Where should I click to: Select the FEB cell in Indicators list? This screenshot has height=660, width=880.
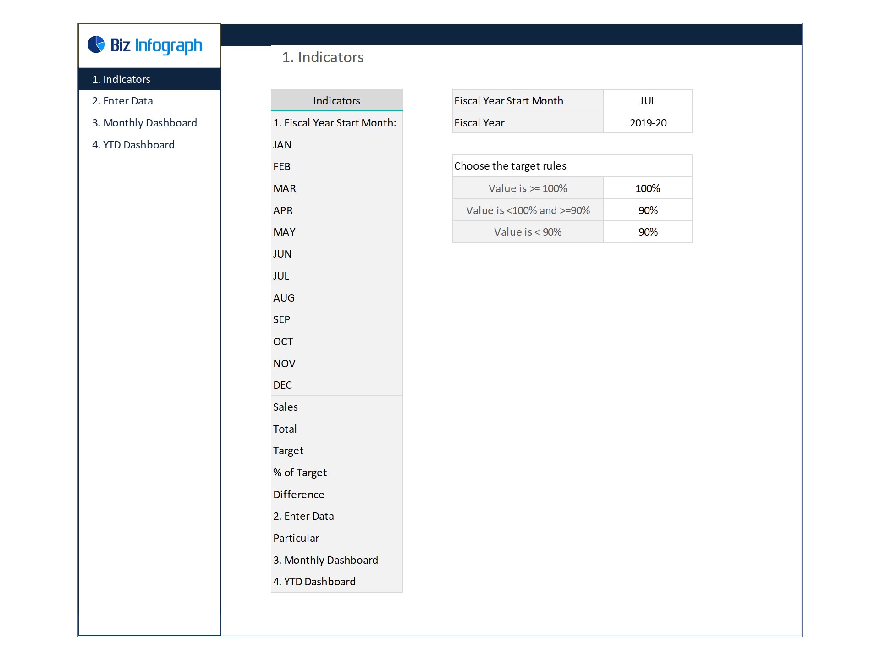click(337, 166)
